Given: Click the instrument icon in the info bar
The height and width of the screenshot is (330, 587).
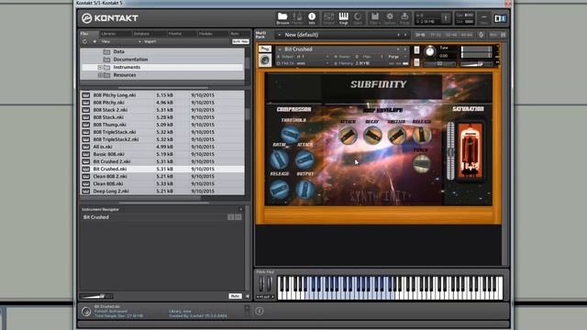Looking at the screenshot, I should [86, 312].
